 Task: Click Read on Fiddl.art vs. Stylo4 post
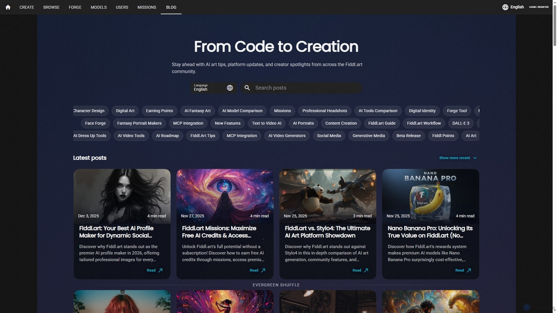360,270
